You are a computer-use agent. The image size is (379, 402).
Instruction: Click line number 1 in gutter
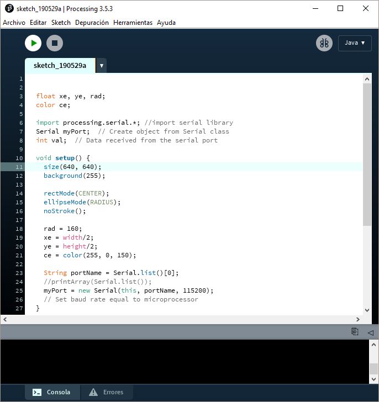pos(21,79)
